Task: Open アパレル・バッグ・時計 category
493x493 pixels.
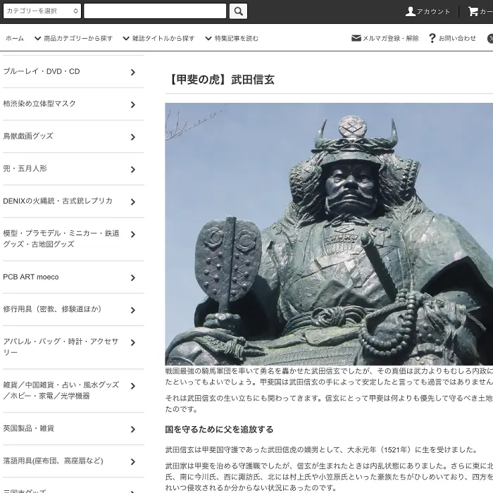Action: 61,347
